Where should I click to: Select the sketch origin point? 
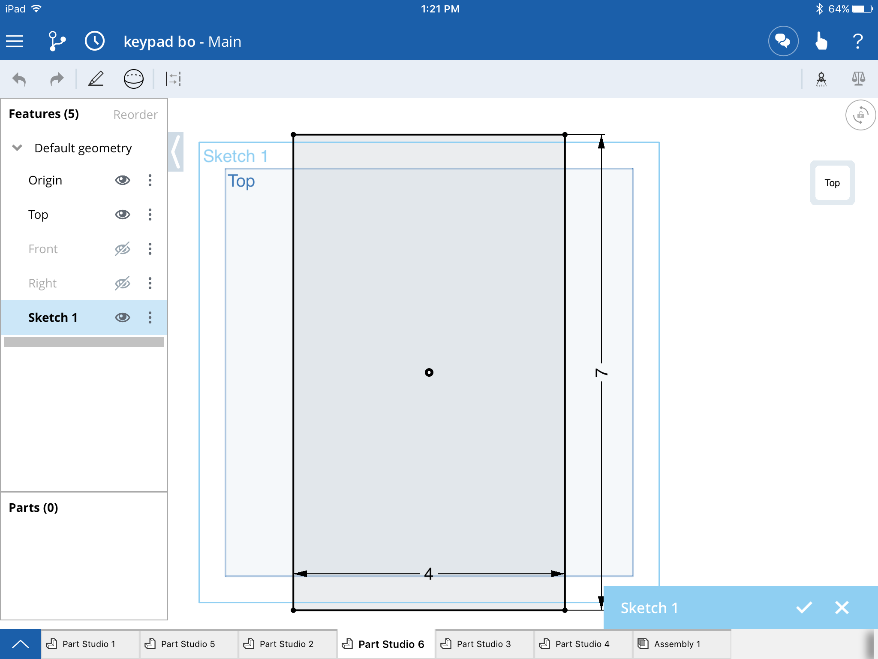(429, 372)
